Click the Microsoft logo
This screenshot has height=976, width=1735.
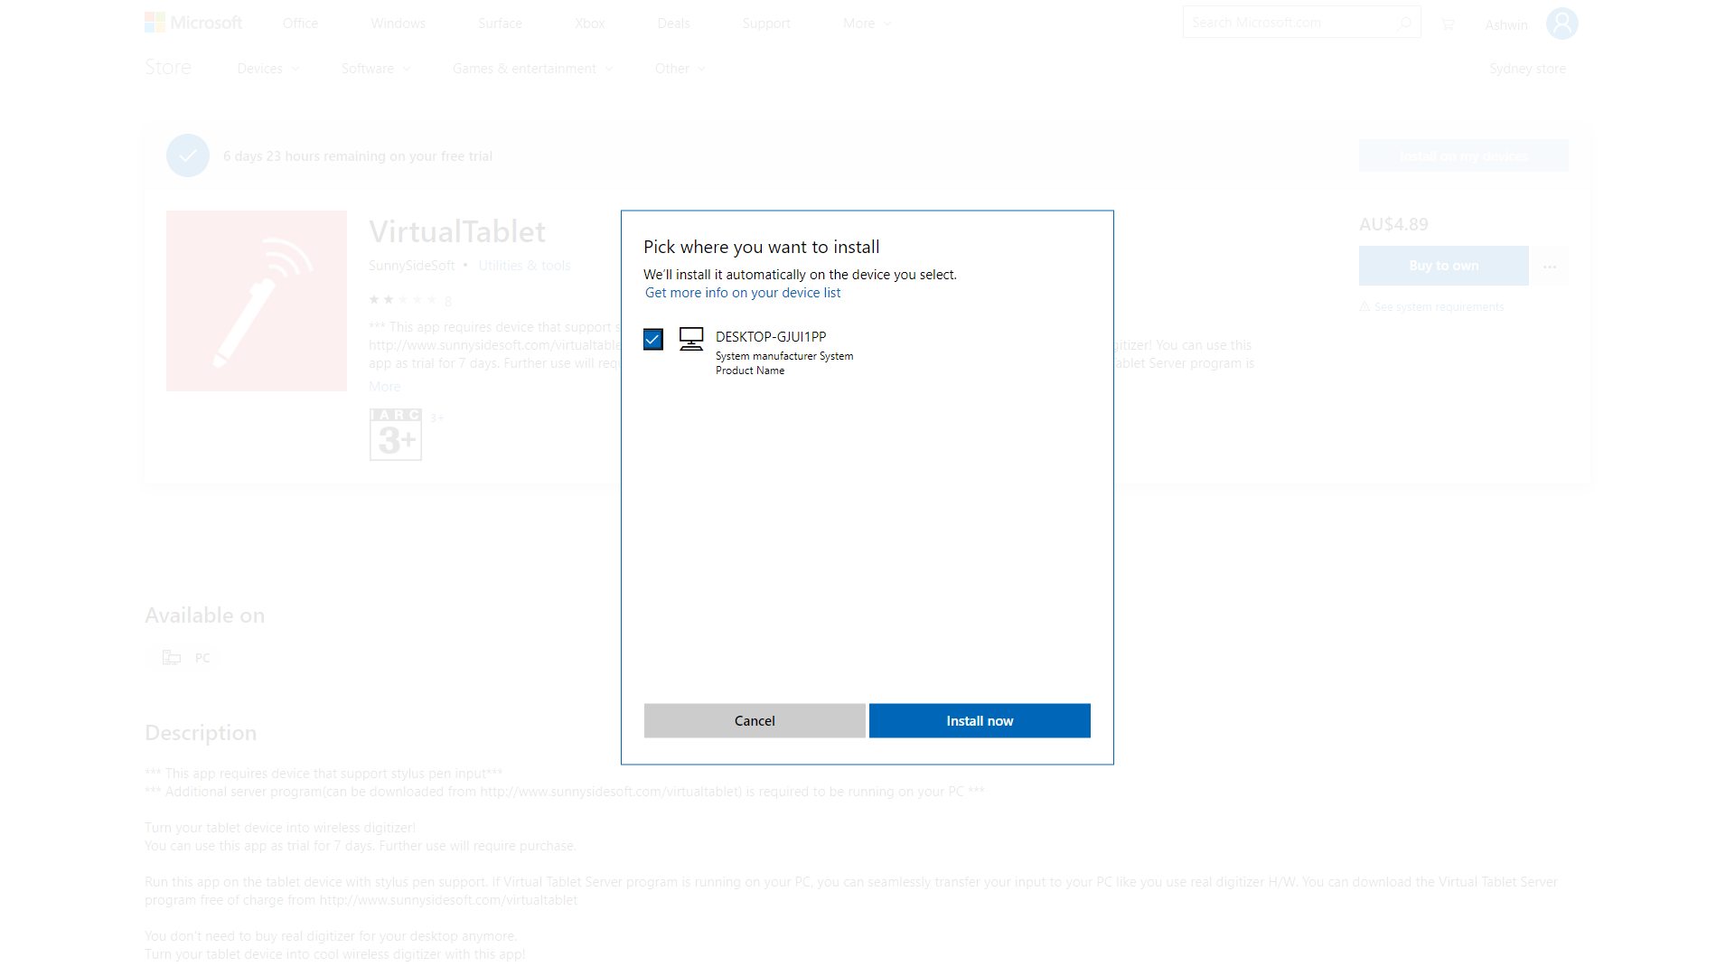click(193, 23)
